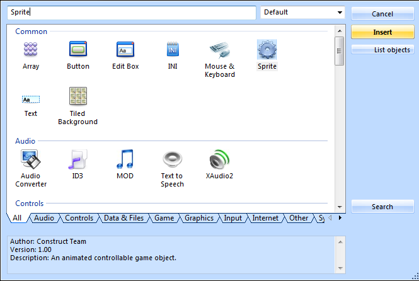Click the Cancel button

[382, 14]
